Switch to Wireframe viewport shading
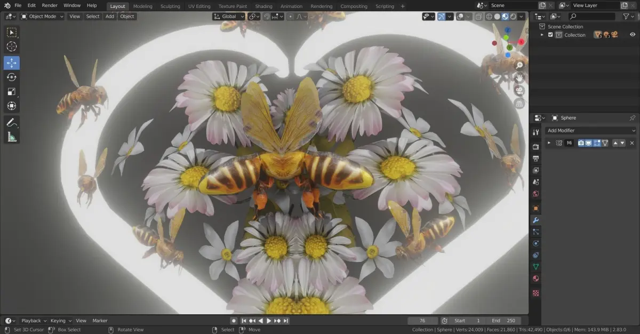 tap(489, 17)
